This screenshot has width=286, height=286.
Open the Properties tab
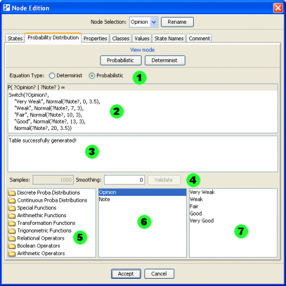click(x=95, y=39)
